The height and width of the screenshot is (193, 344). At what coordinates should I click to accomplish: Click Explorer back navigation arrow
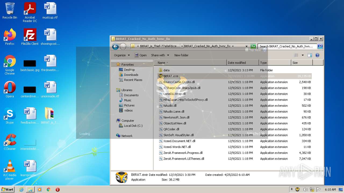pos(116,46)
